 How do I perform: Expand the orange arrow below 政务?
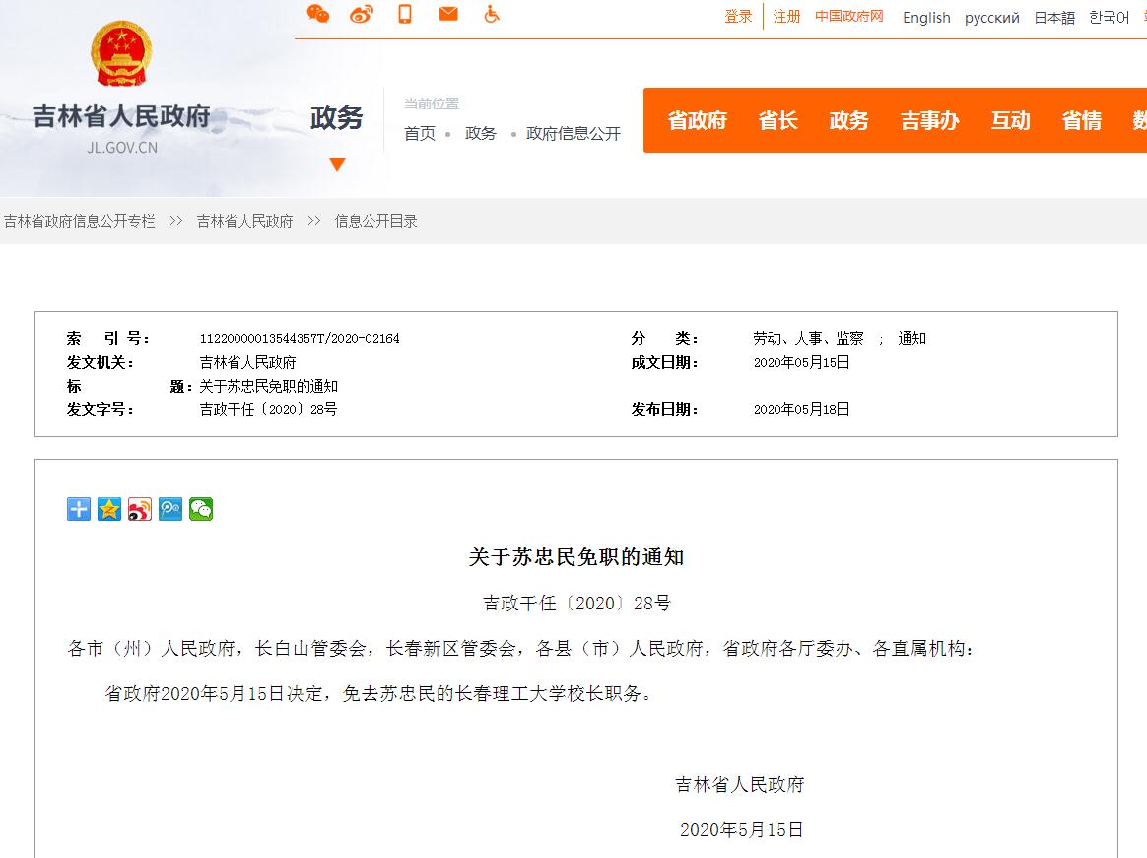coord(337,165)
